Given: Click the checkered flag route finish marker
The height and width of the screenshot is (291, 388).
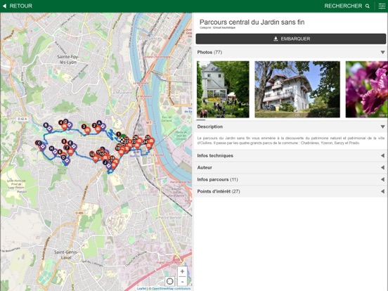Looking at the screenshot, I should tap(122, 140).
